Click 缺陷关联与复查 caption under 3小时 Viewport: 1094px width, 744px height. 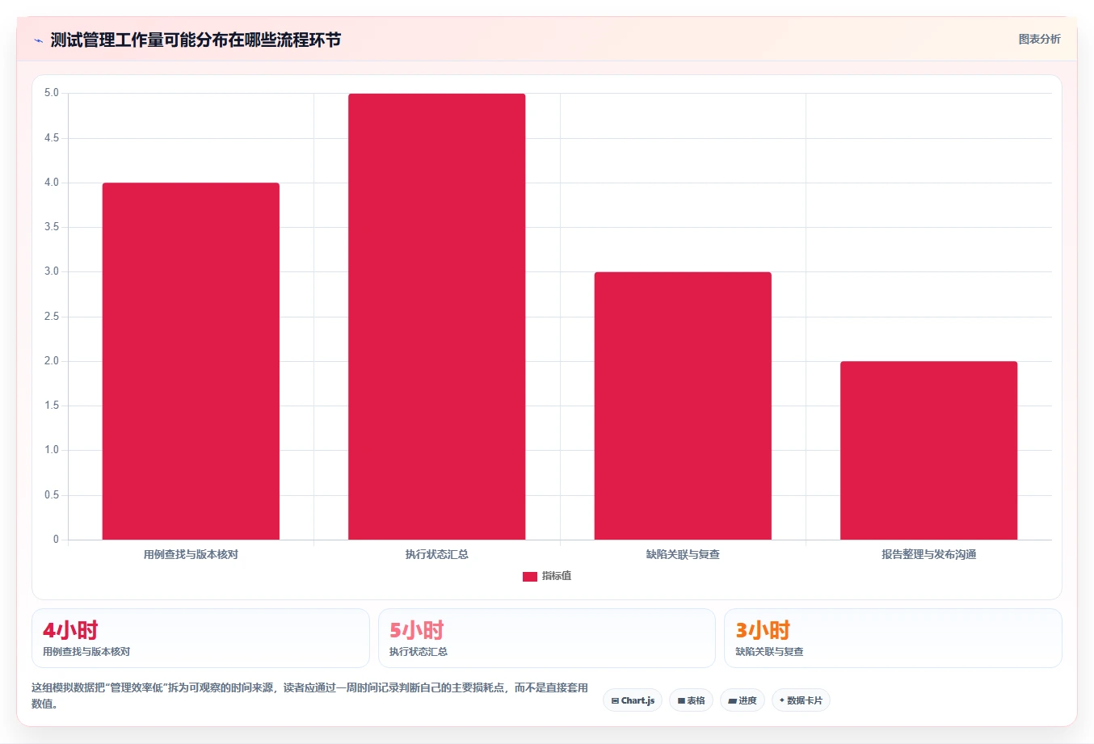[769, 652]
